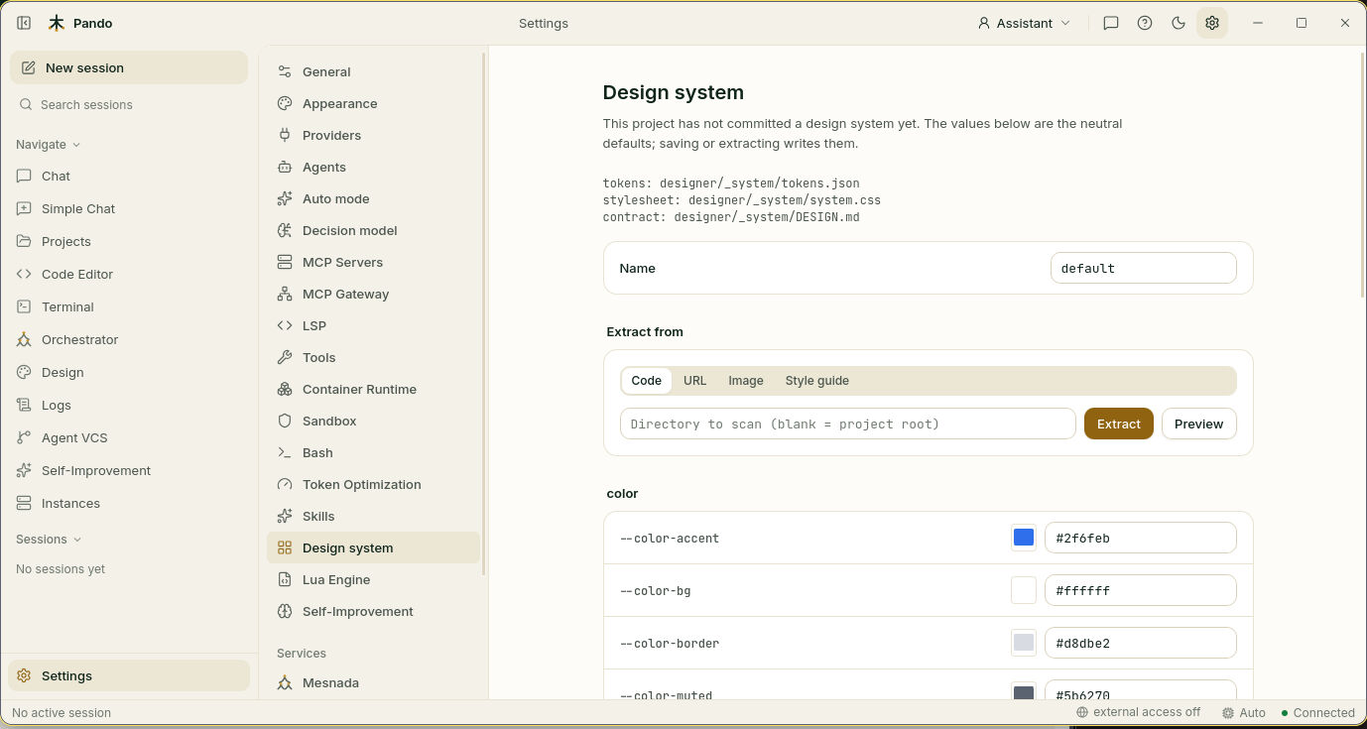Click the Preview button
This screenshot has height=729, width=1367.
click(1198, 424)
